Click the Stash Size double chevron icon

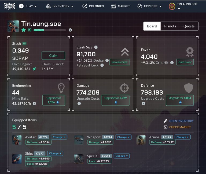[125, 52]
